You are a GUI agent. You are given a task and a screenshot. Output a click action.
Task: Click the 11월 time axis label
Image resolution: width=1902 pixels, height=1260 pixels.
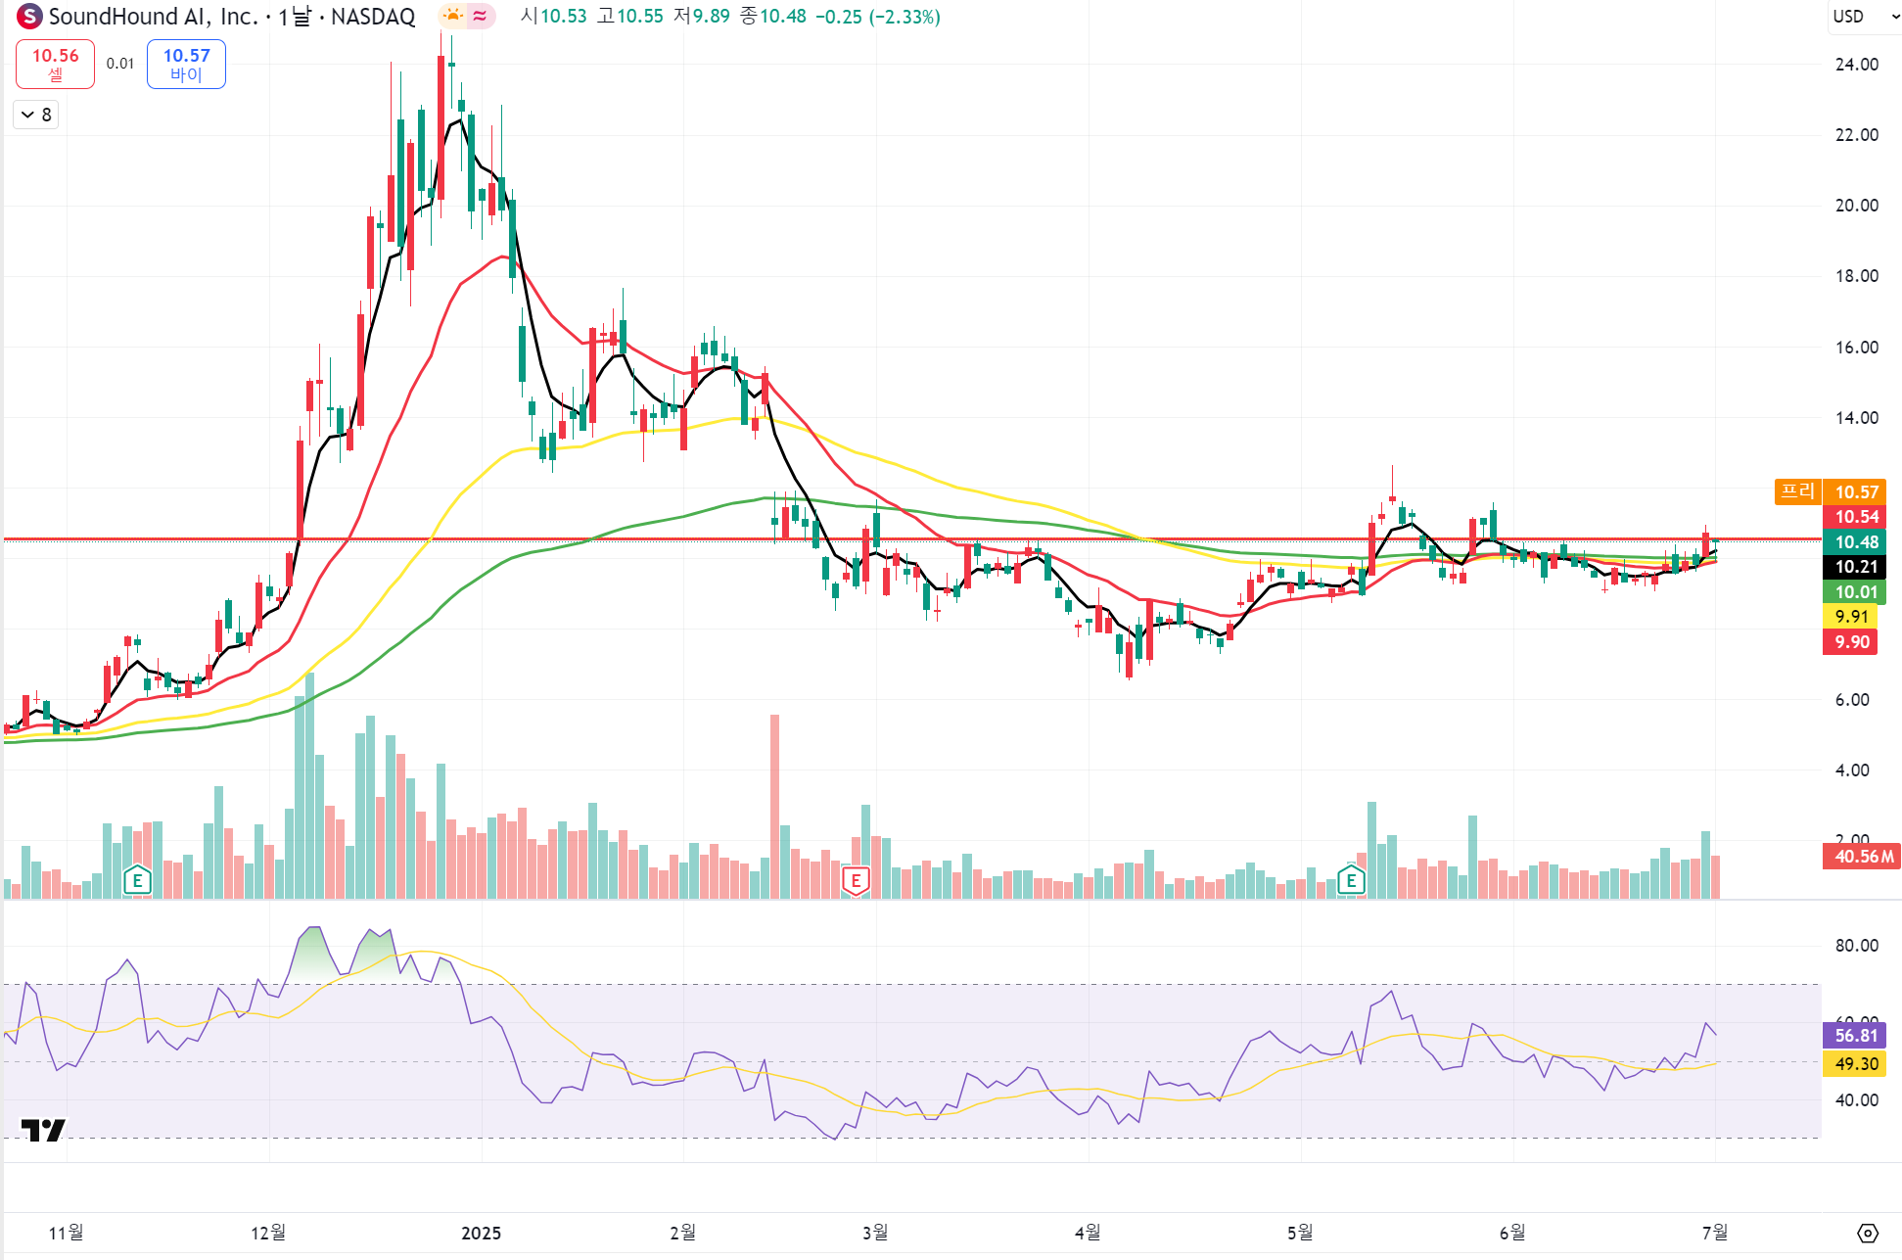(x=66, y=1233)
